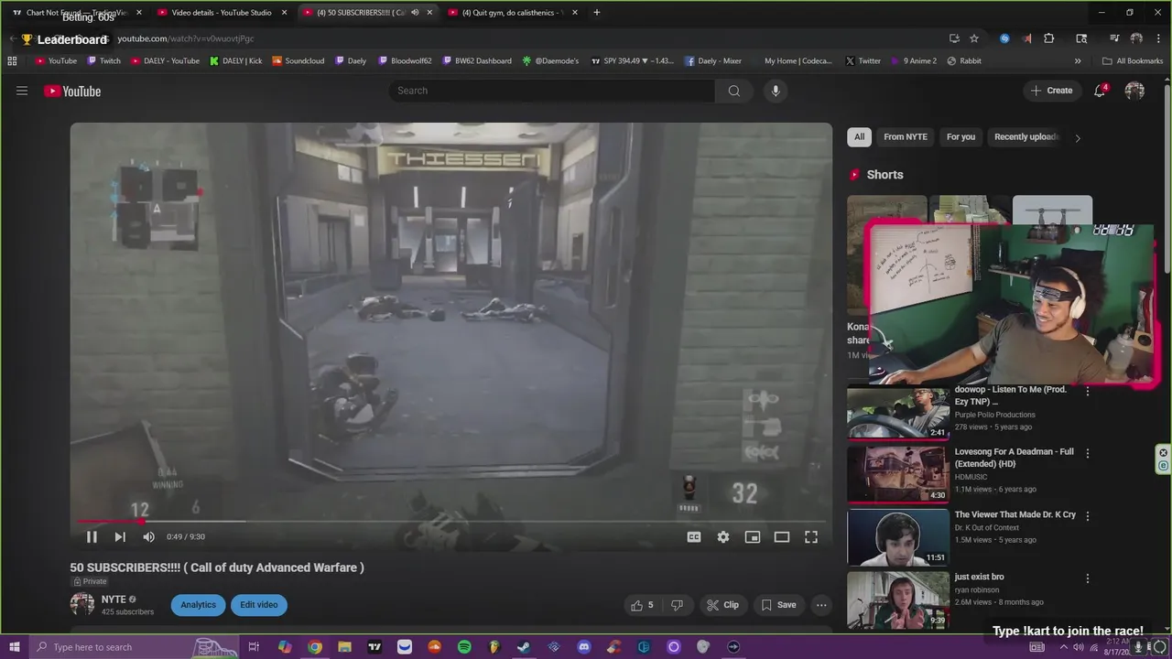Image resolution: width=1172 pixels, height=659 pixels.
Task: Toggle closed captions on the player
Action: (x=694, y=537)
